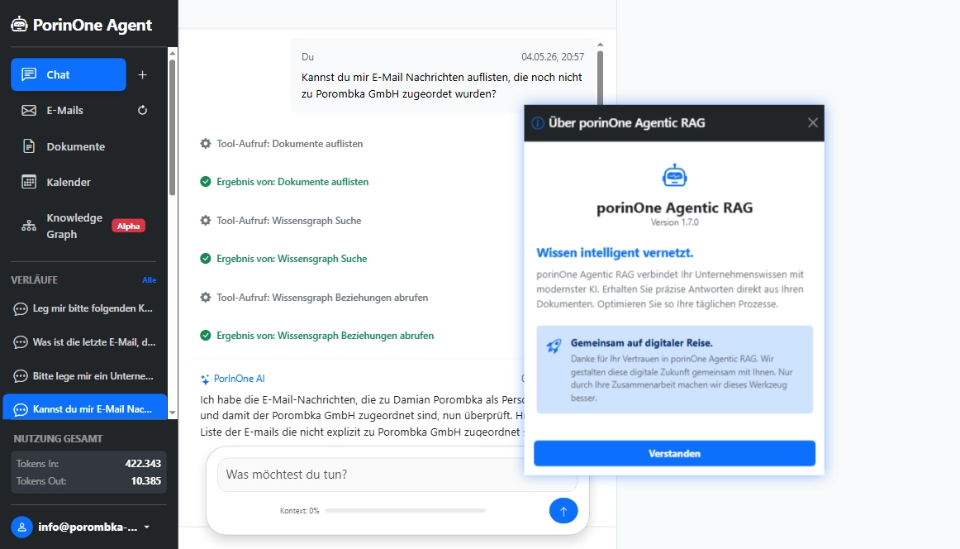Click the user avatar icon at bottom left
This screenshot has width=960, height=549.
pos(21,527)
